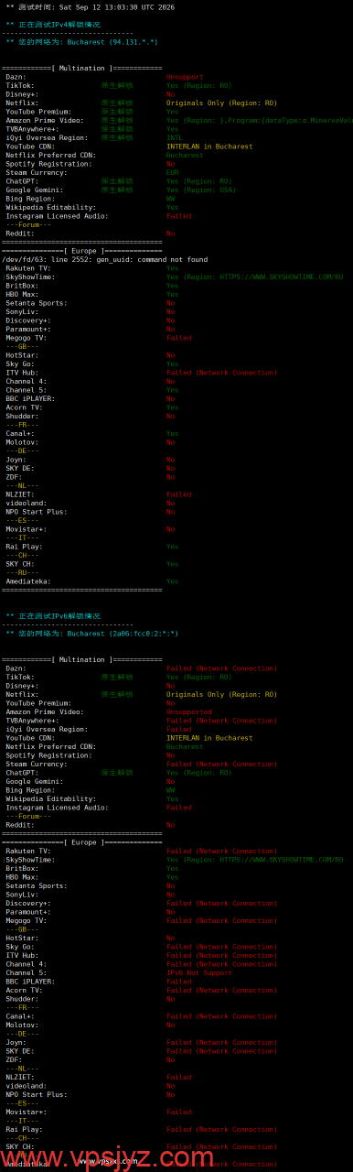Click the "Multination" header in the IPv6 section
This screenshot has height=1172, width=353.
pyautogui.click(x=83, y=659)
